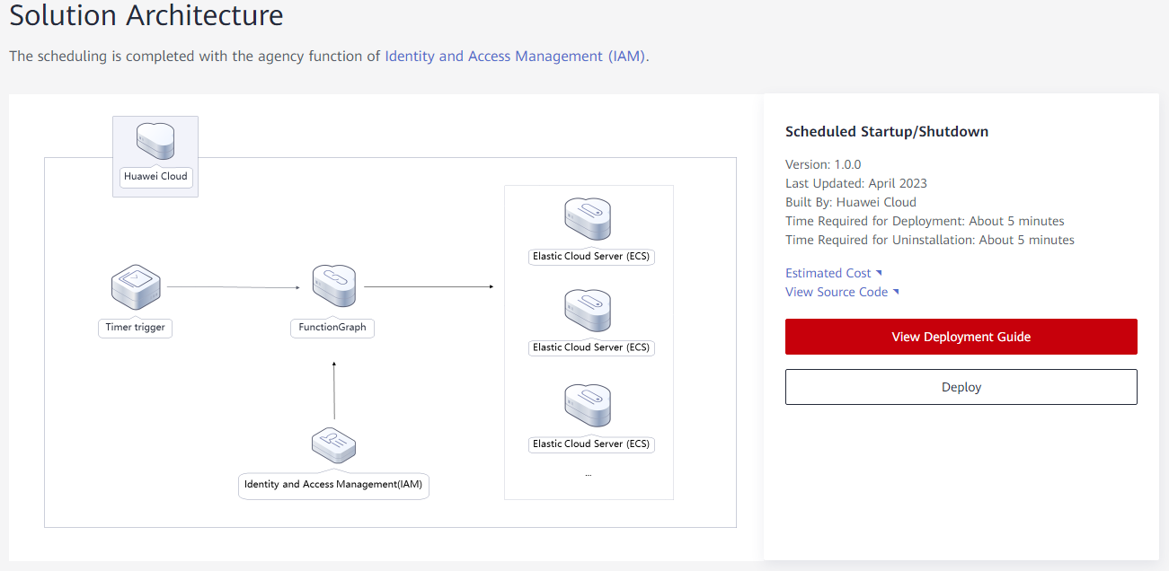Click the Huawei Cloud label
Viewport: 1169px width, 571px height.
click(x=155, y=176)
